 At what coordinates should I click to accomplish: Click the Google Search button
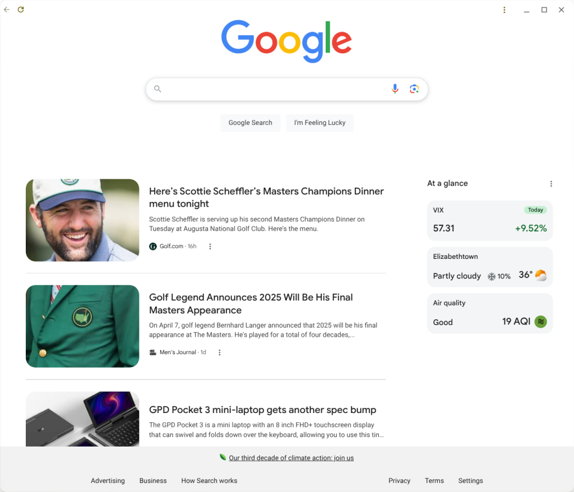click(251, 123)
